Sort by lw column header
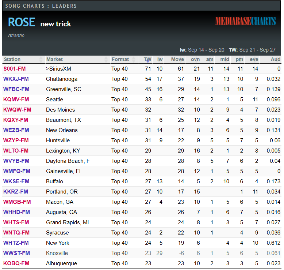 pos(158,59)
